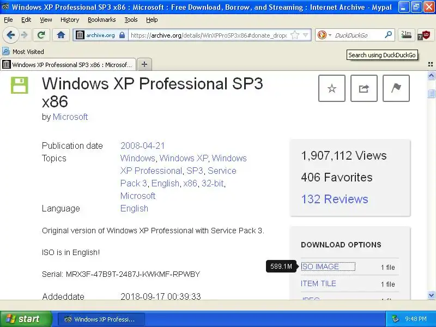
Task: Click the 'English' topic link after Pack 3
Action: [x=165, y=183]
